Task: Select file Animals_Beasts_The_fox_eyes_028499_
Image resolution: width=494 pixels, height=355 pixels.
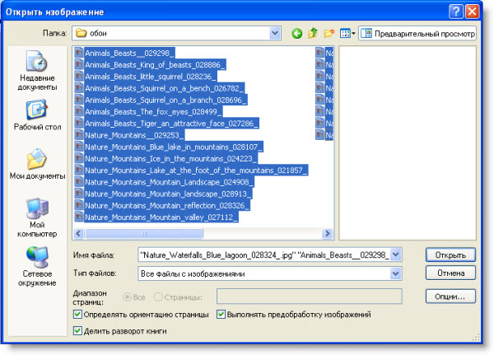Action: (153, 112)
